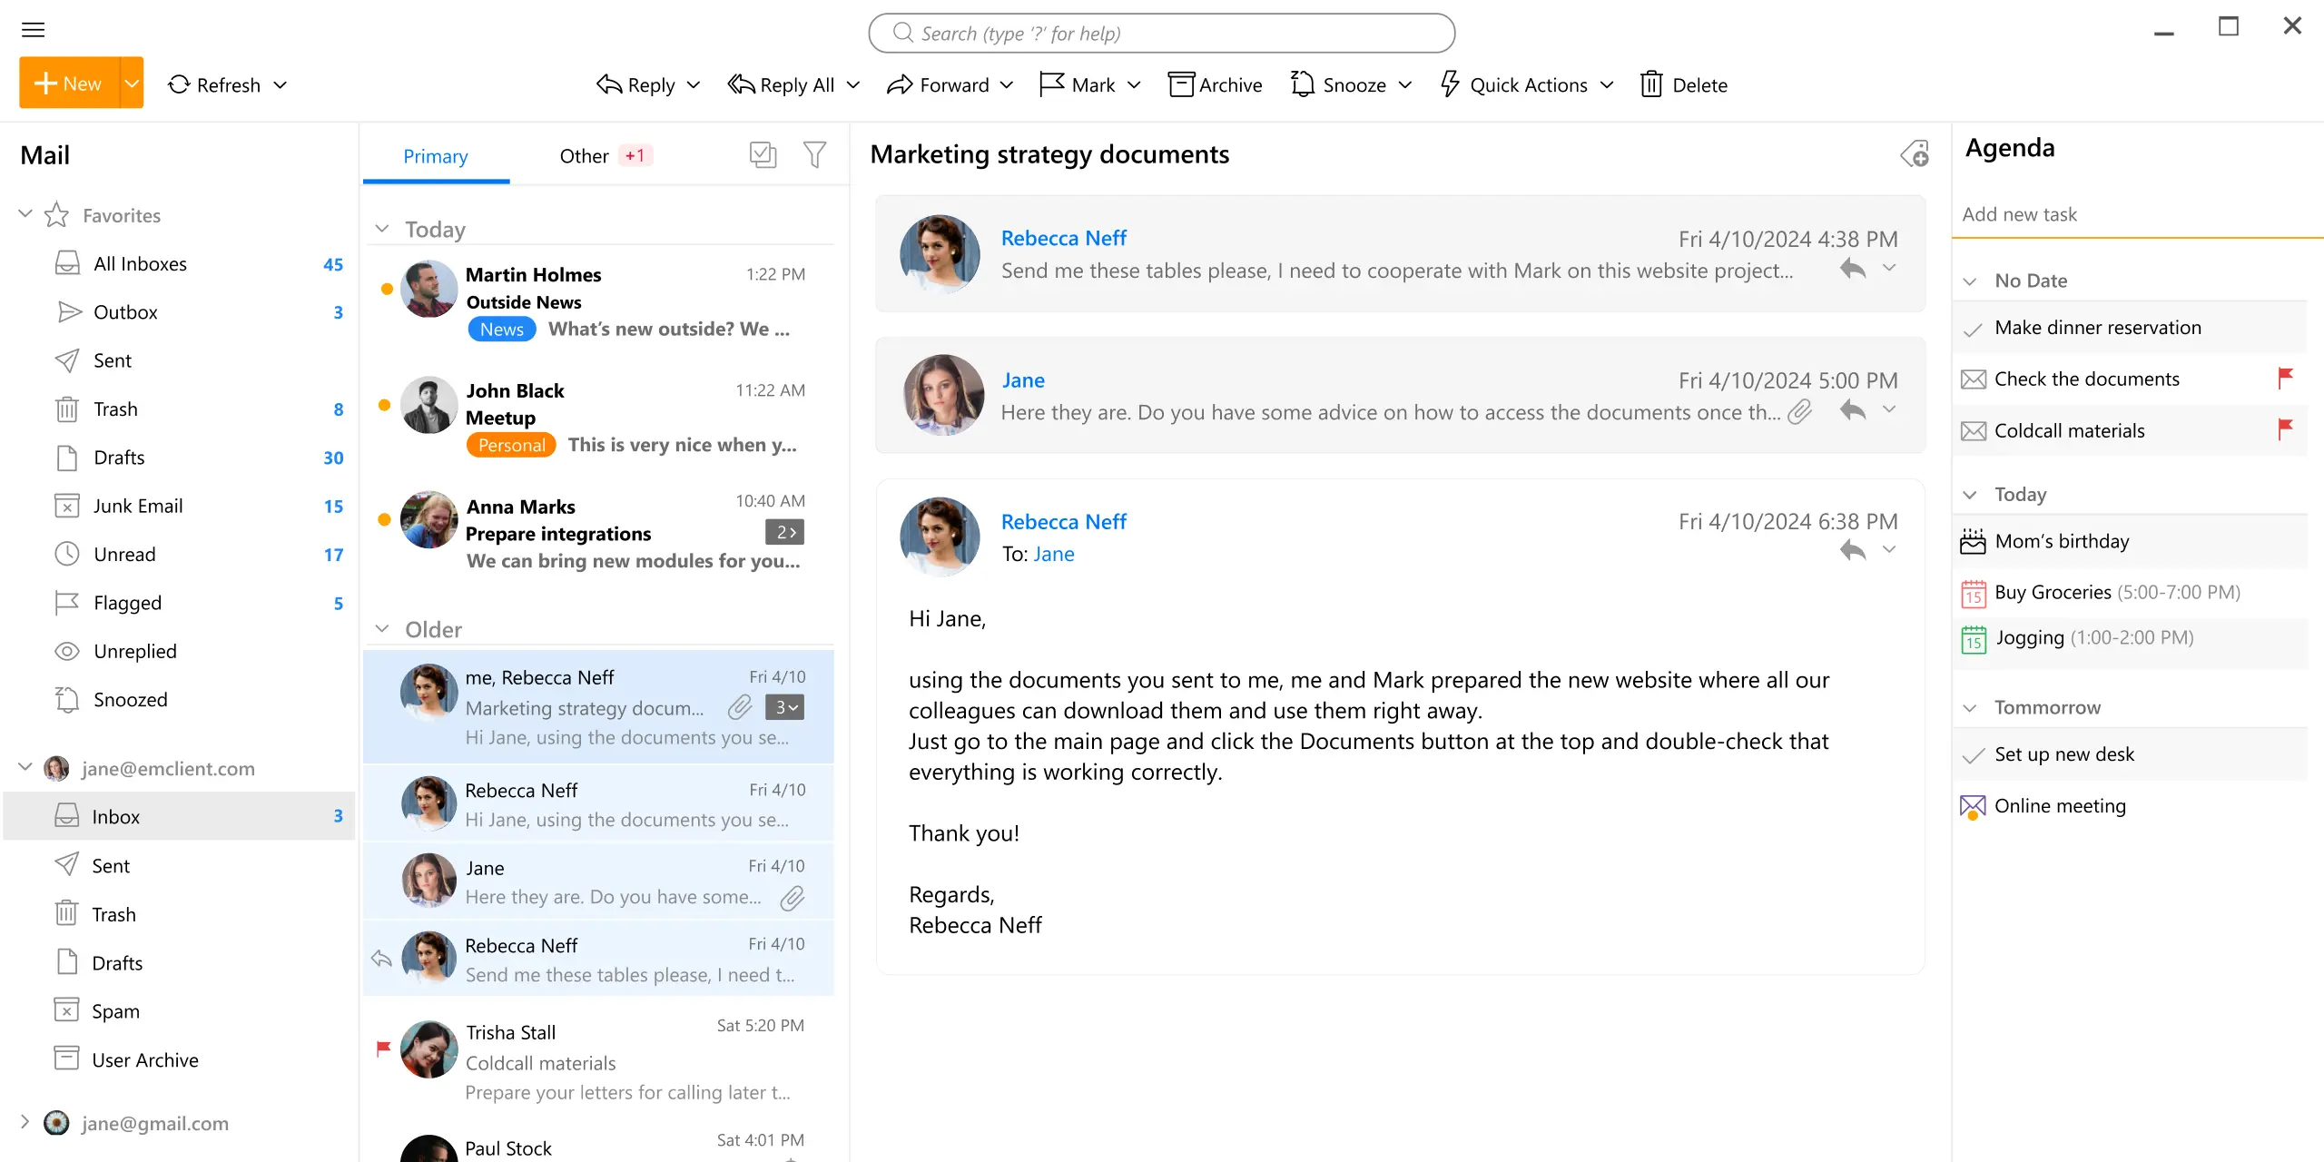The height and width of the screenshot is (1162, 2324).
Task: Toggle the select-messages checkbox icon
Action: click(763, 155)
